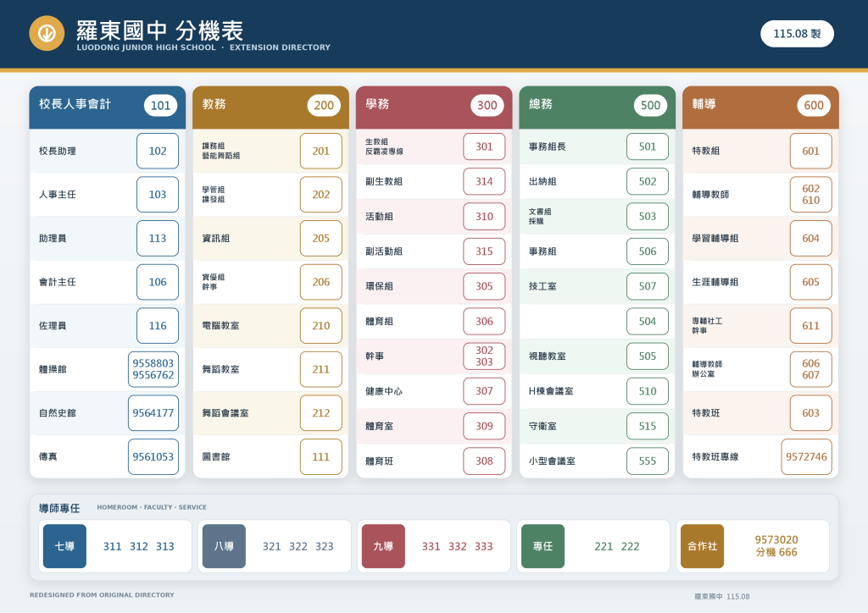Click the 九導 red label tile

[x=384, y=546]
